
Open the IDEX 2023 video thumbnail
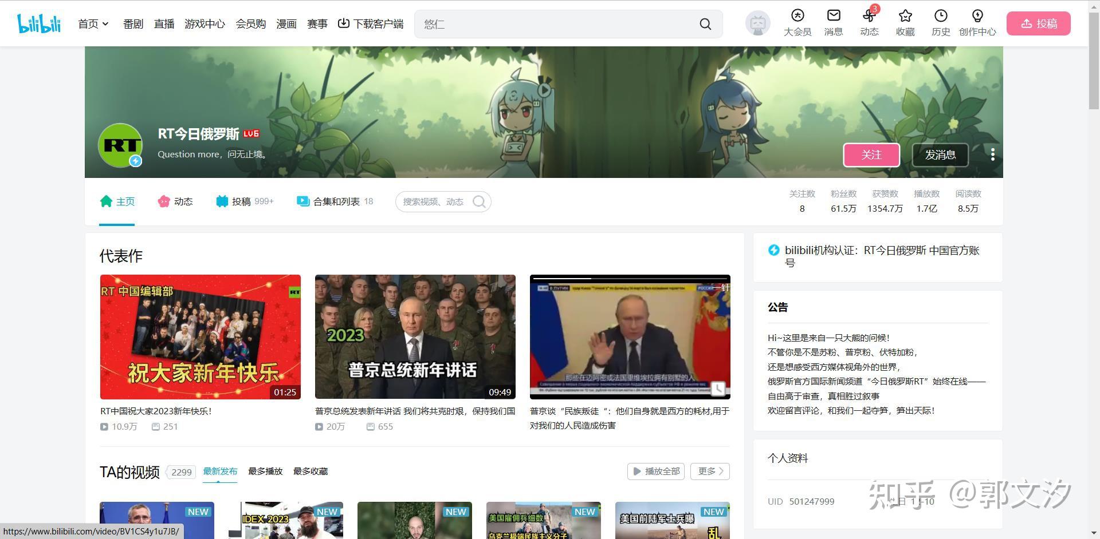(286, 520)
